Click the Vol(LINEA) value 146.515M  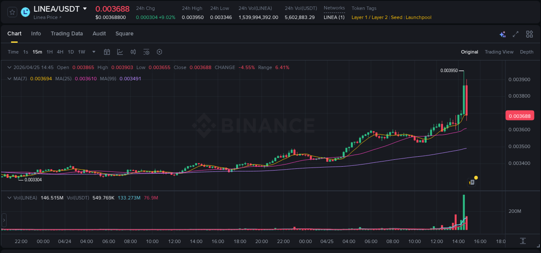(x=52, y=198)
